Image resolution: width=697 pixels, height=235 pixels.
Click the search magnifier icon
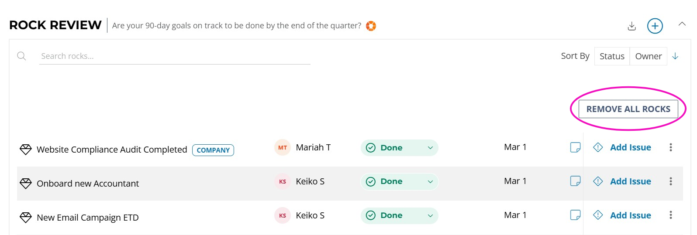[x=21, y=56]
